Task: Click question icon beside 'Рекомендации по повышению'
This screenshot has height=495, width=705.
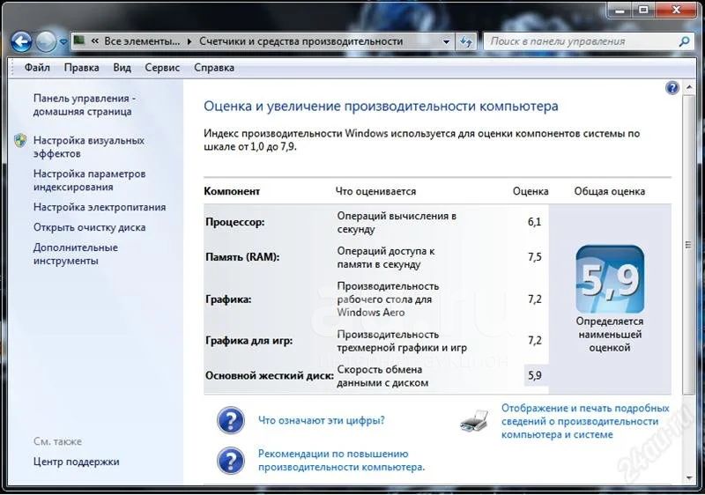Action: click(x=231, y=461)
